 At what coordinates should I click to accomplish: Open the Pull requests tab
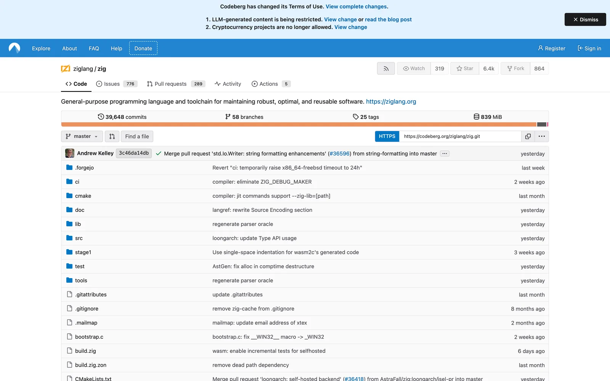pyautogui.click(x=176, y=84)
